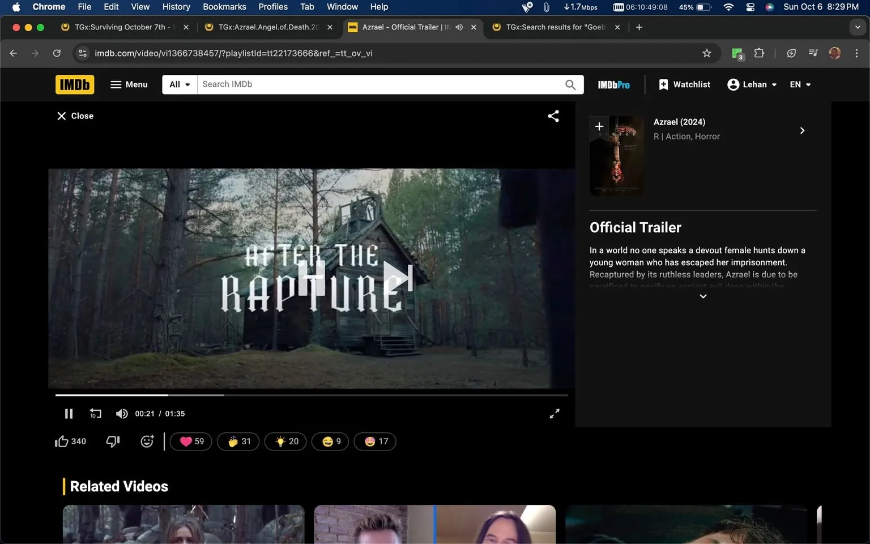Image resolution: width=870 pixels, height=544 pixels.
Task: Pause the trailer playback
Action: [69, 413]
